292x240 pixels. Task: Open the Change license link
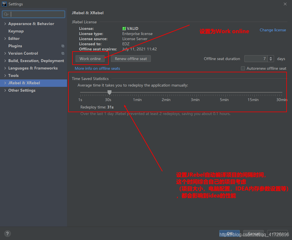pos(273,30)
